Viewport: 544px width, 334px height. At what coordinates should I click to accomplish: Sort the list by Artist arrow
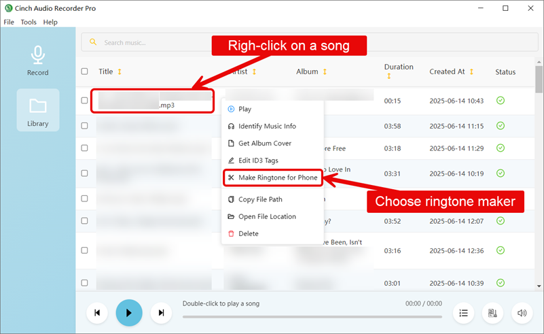(254, 71)
